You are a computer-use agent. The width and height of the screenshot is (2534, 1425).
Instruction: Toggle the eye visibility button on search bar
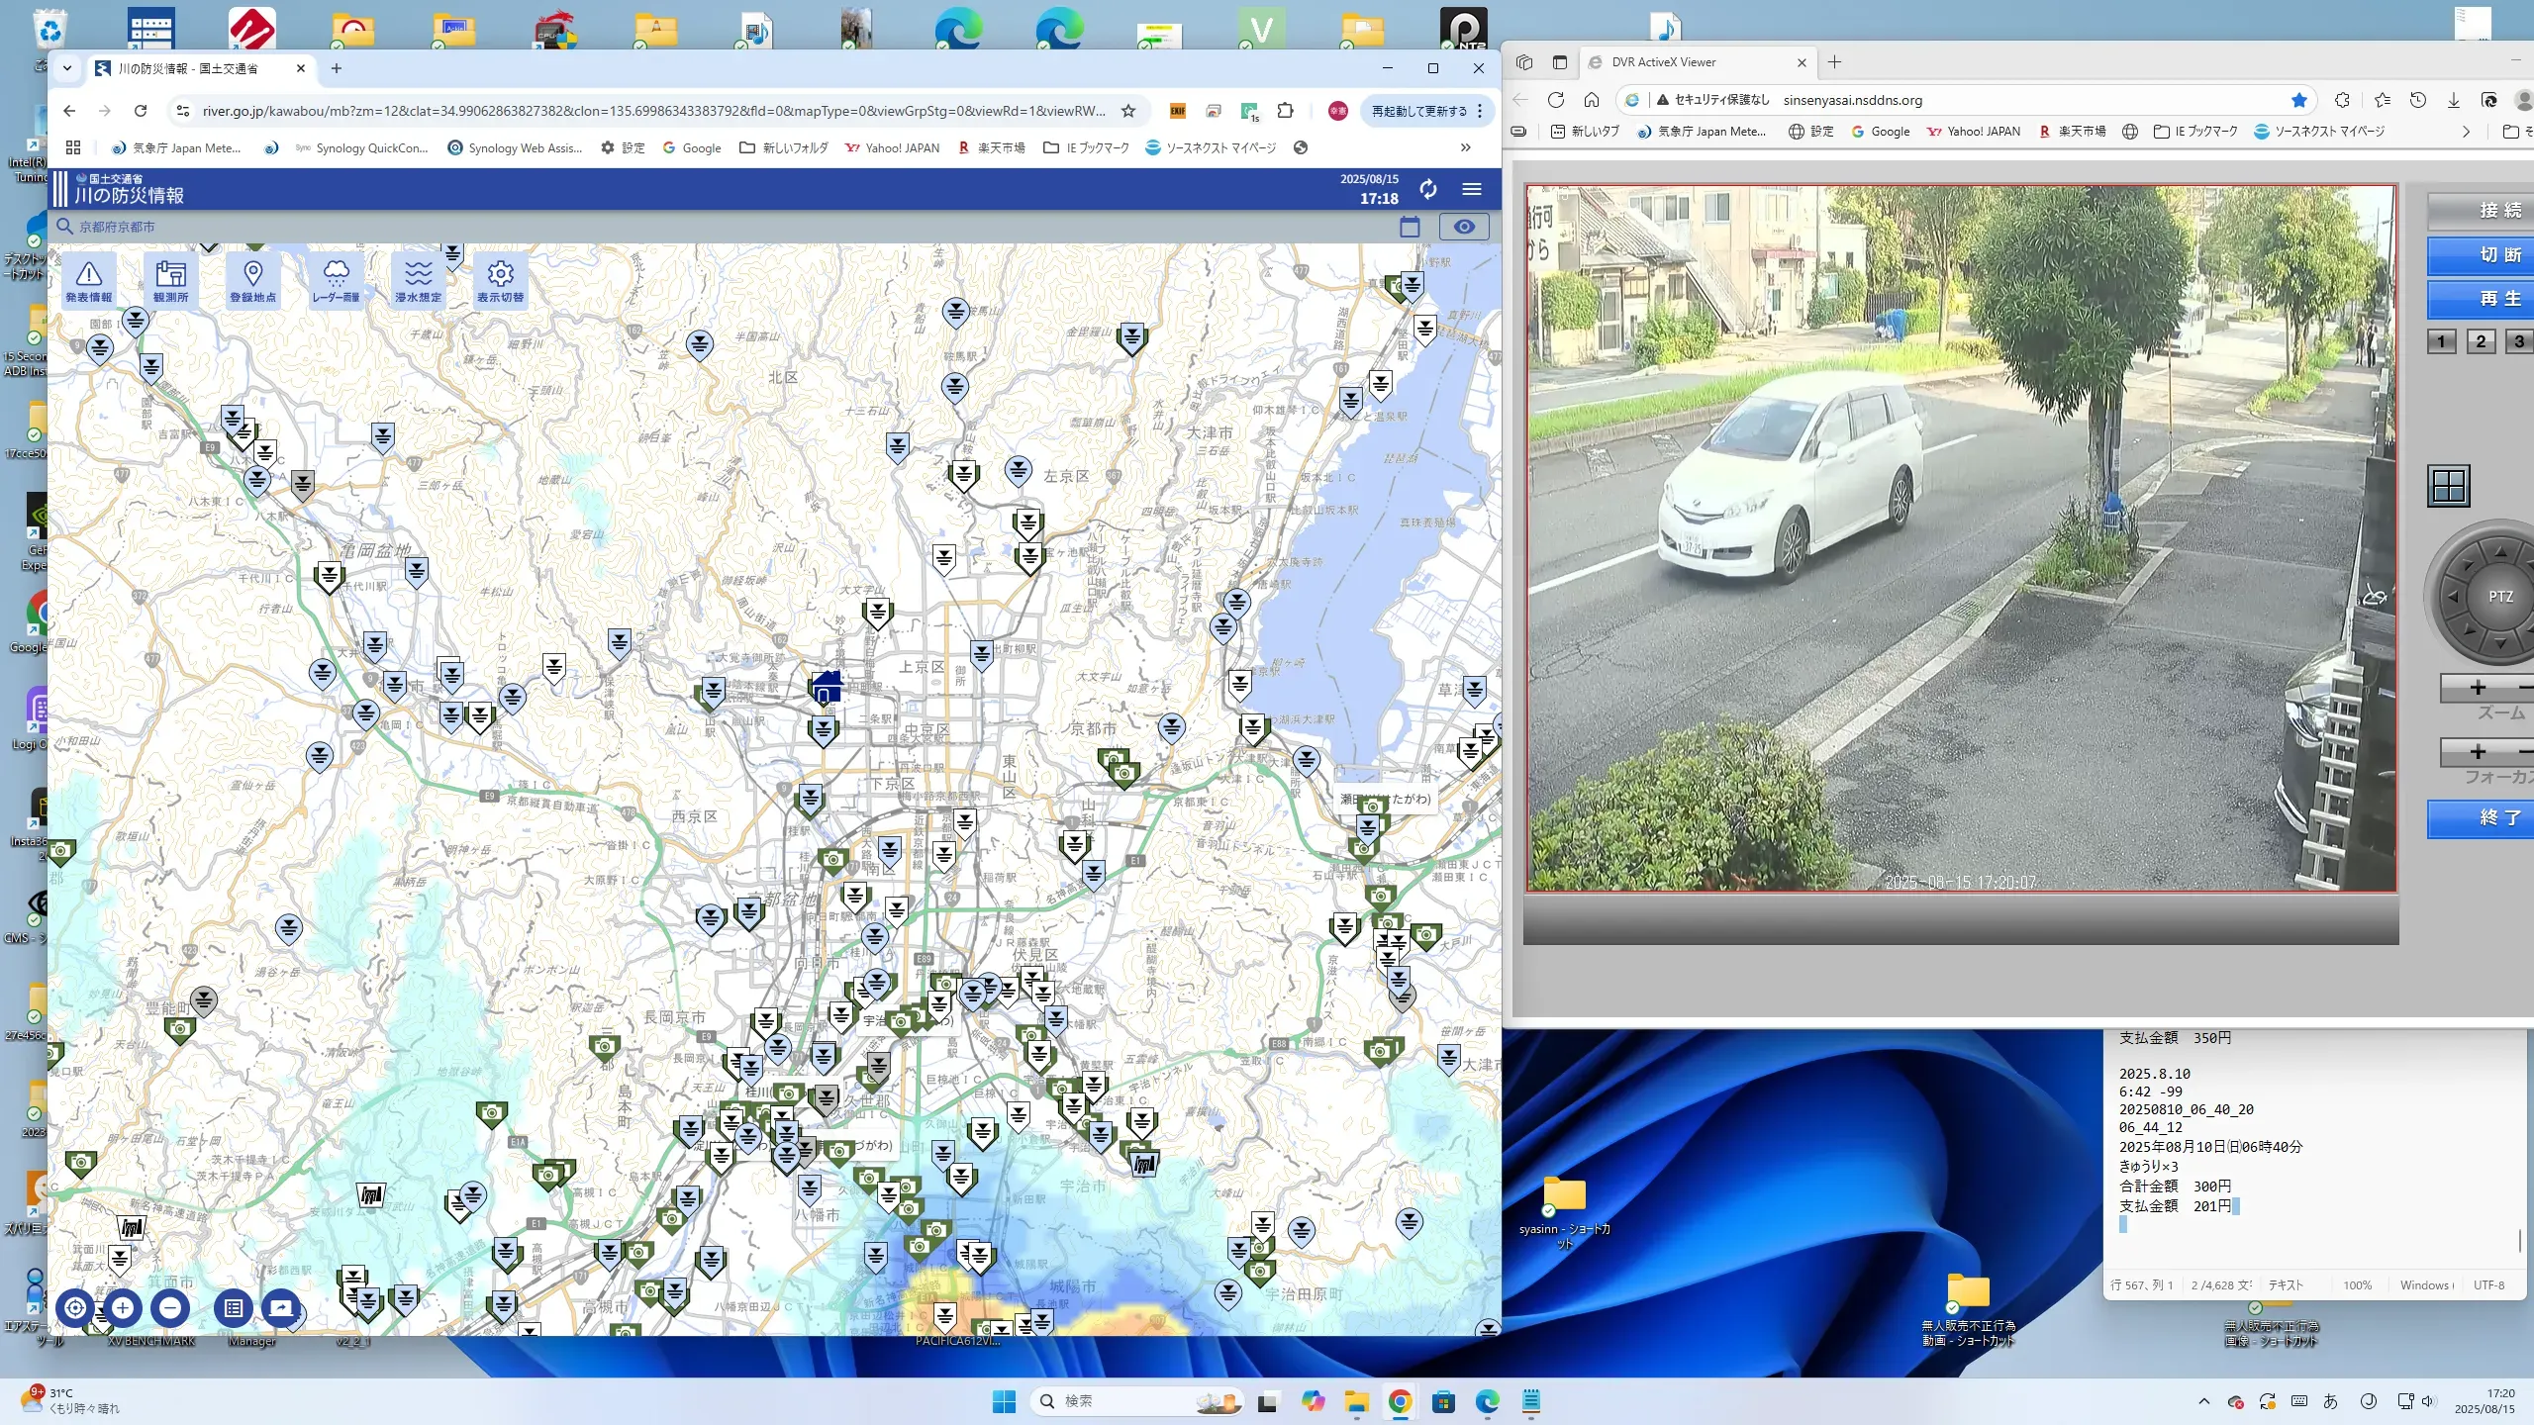coord(1463,227)
